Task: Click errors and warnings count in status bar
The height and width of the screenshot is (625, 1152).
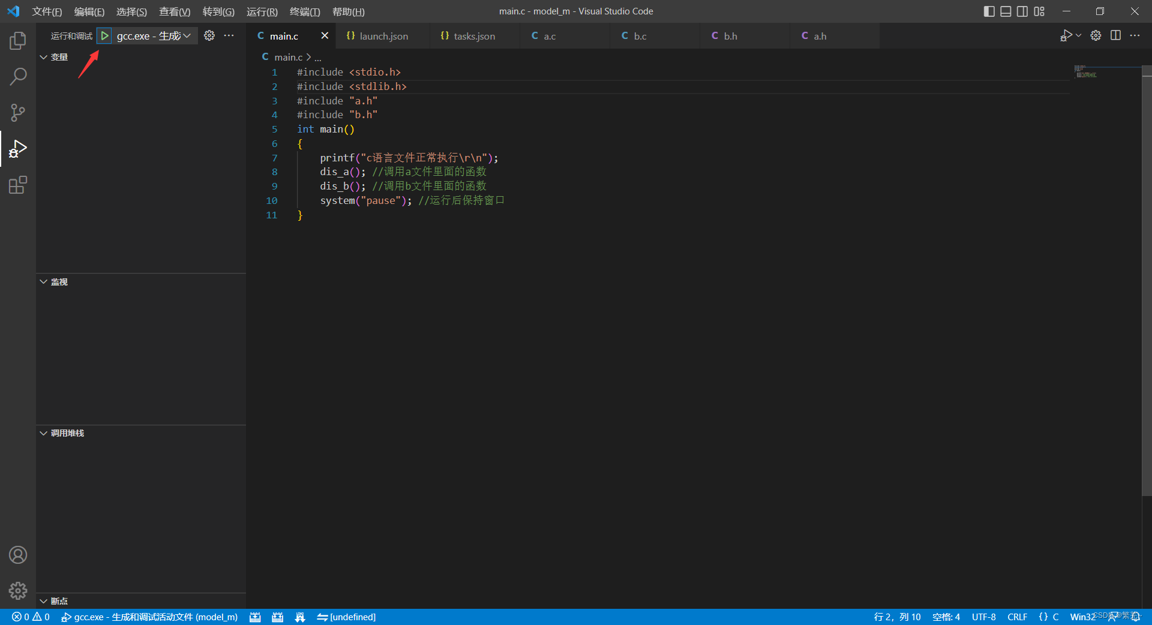Action: [31, 617]
